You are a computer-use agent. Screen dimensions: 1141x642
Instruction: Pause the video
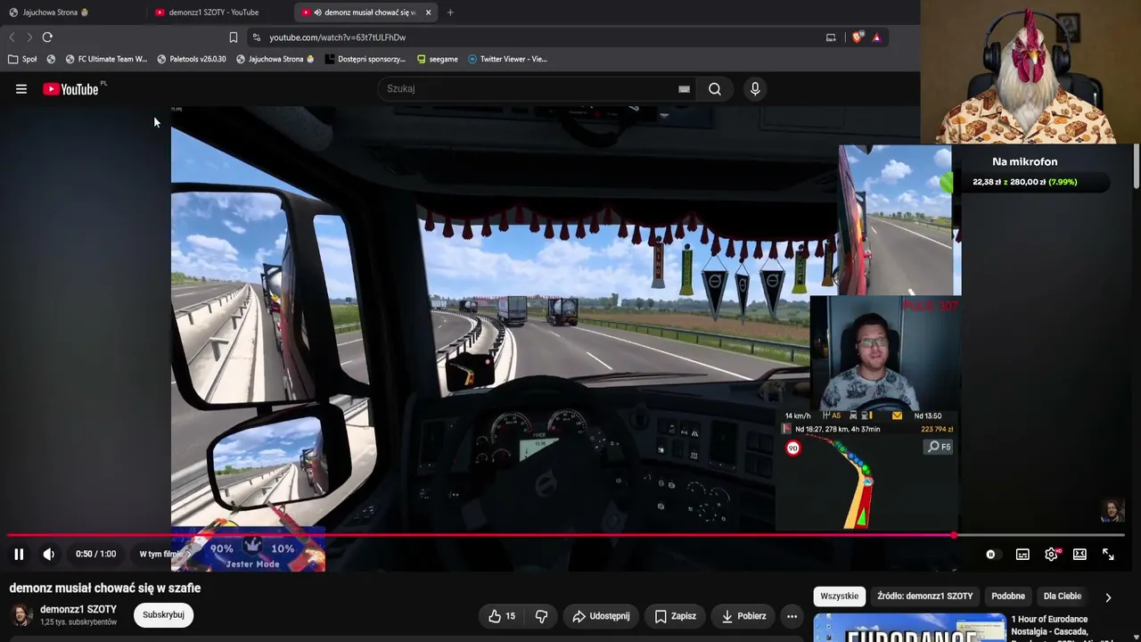click(x=19, y=555)
